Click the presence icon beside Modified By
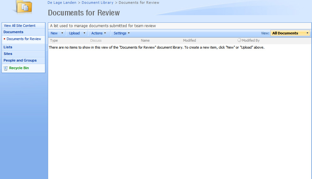Viewport: 312px width, 179px height. click(x=239, y=40)
